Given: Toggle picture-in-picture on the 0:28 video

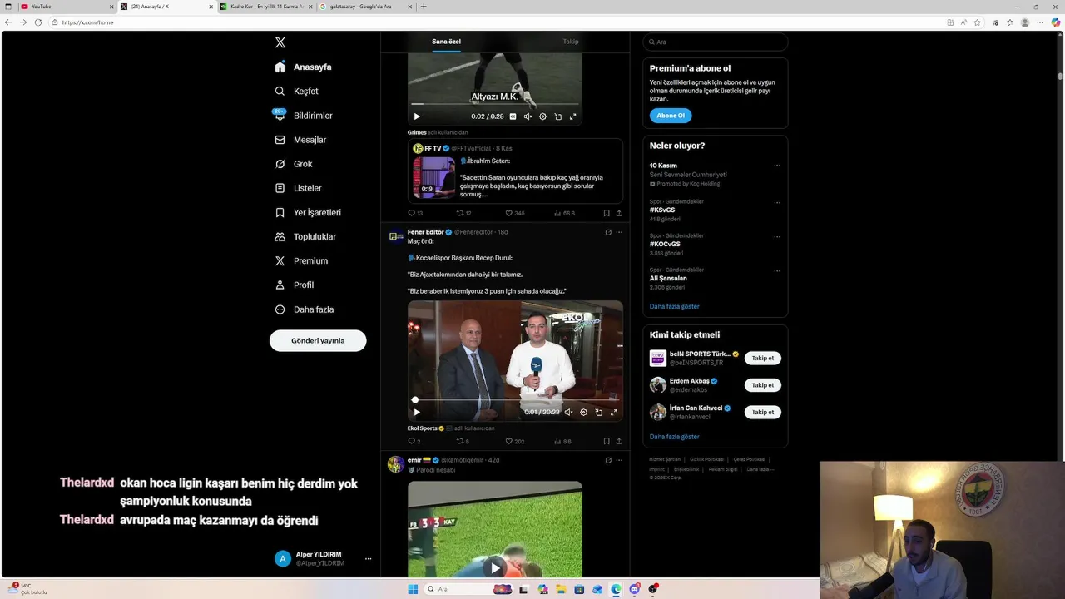Looking at the screenshot, I should click(557, 116).
